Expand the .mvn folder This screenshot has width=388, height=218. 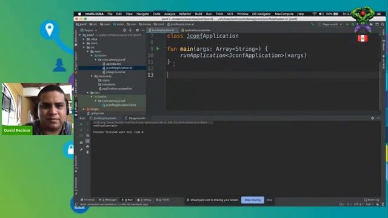(84, 43)
